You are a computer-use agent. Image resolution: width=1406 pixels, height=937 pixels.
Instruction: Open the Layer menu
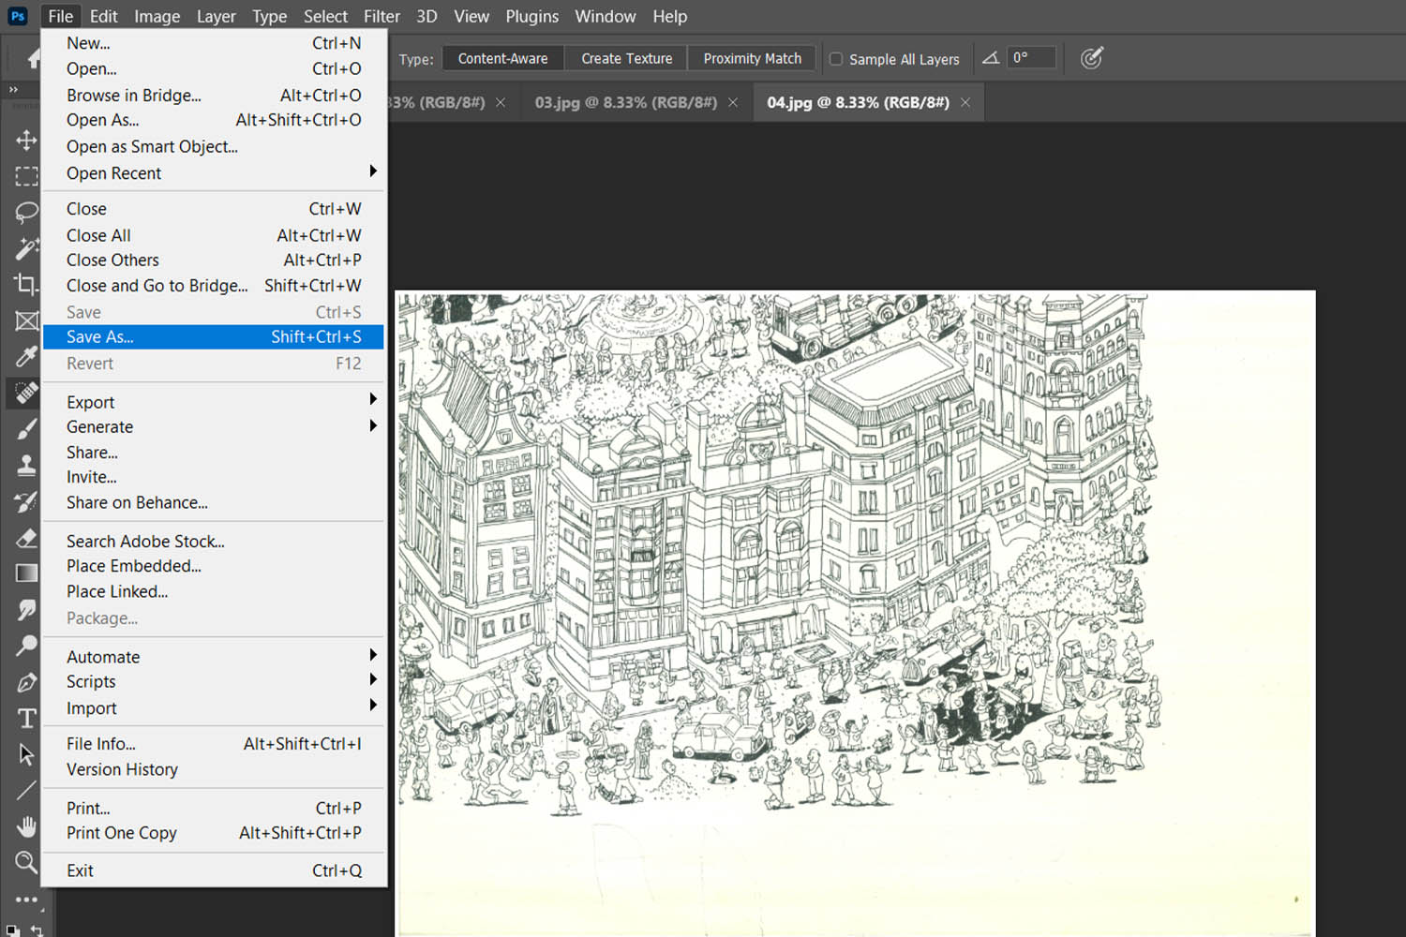click(216, 16)
